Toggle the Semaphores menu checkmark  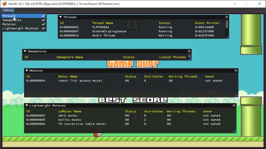[43, 20]
